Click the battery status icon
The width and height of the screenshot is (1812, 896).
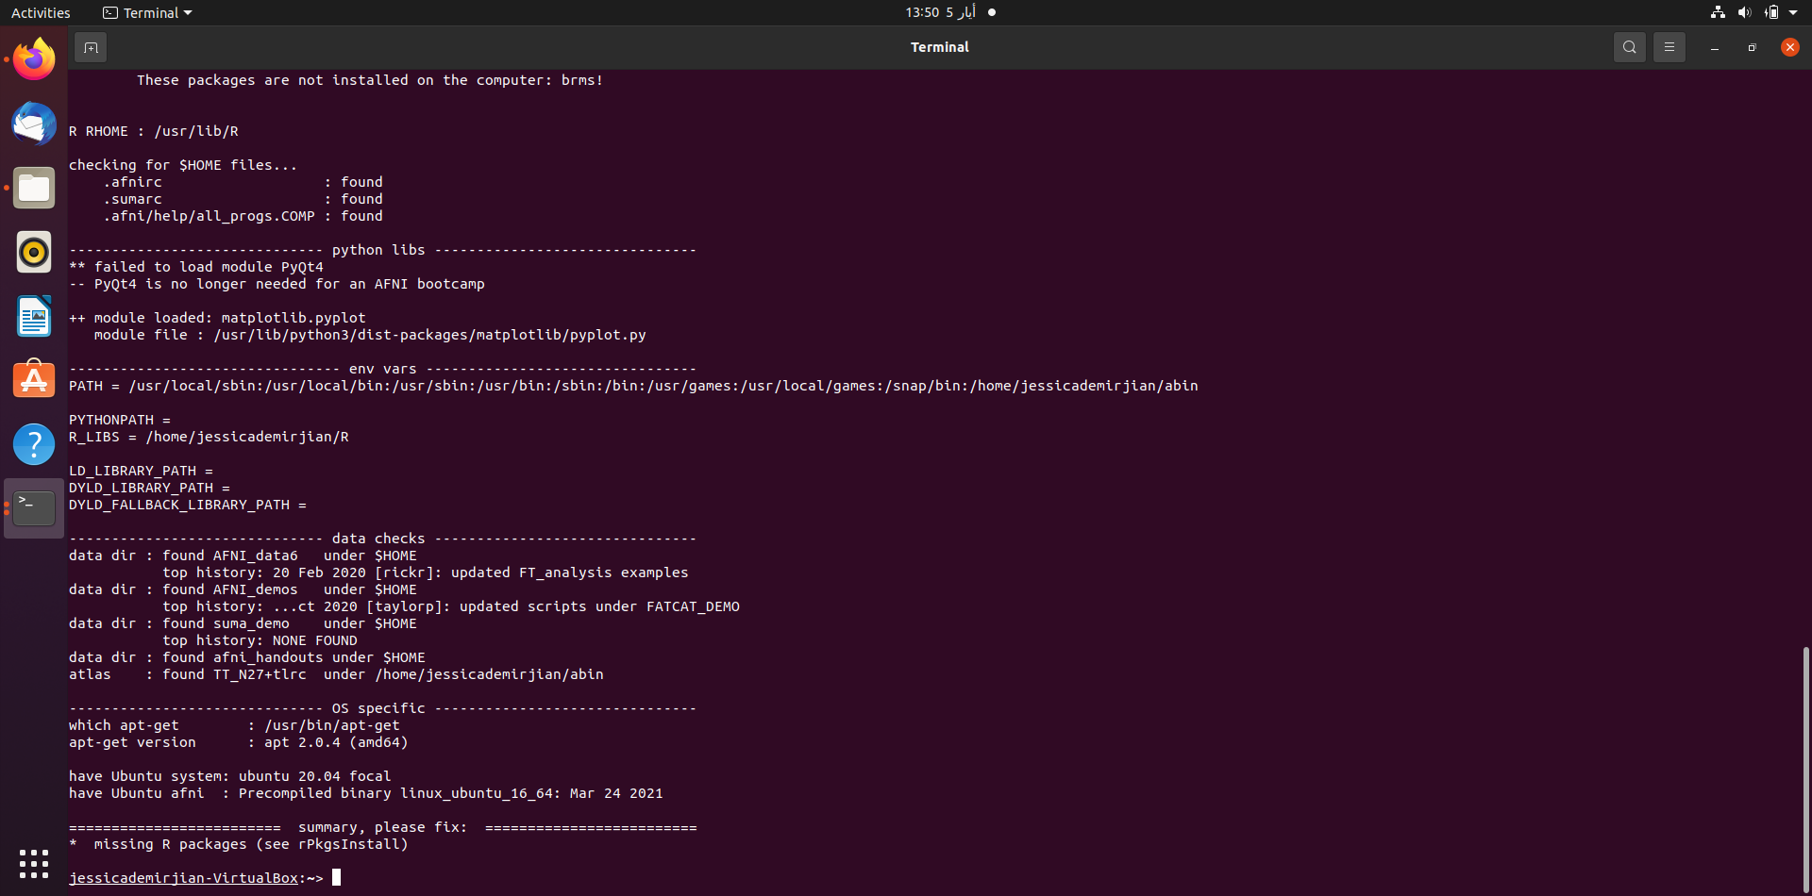(1771, 12)
